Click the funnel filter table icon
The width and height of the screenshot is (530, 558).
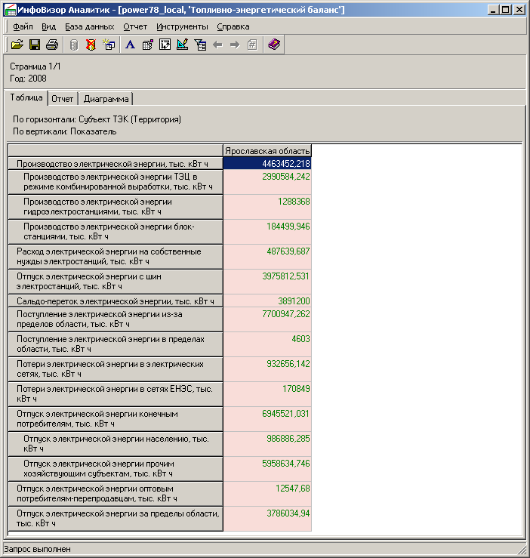pos(200,45)
